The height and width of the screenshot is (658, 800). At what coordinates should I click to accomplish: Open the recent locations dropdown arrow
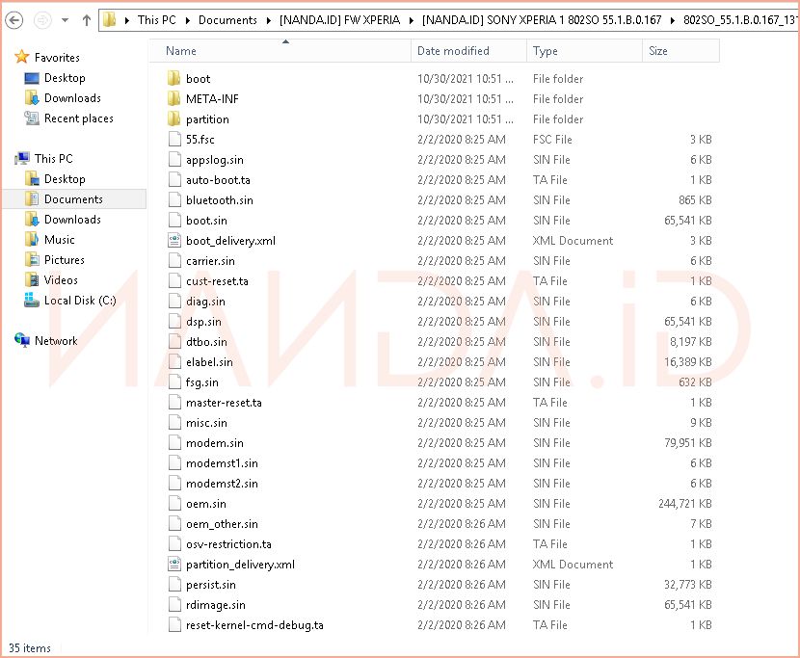67,19
